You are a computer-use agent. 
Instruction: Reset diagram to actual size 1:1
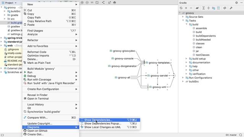(92, 3)
